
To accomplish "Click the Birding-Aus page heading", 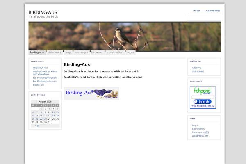I will (77, 64).
